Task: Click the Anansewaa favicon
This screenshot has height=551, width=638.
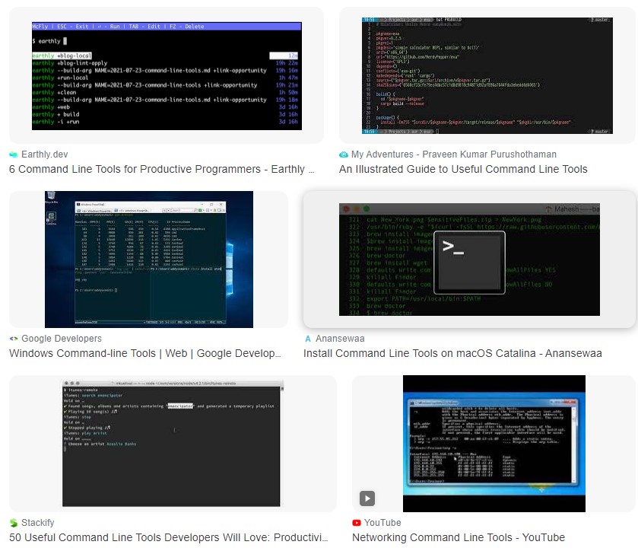Action: tap(308, 339)
